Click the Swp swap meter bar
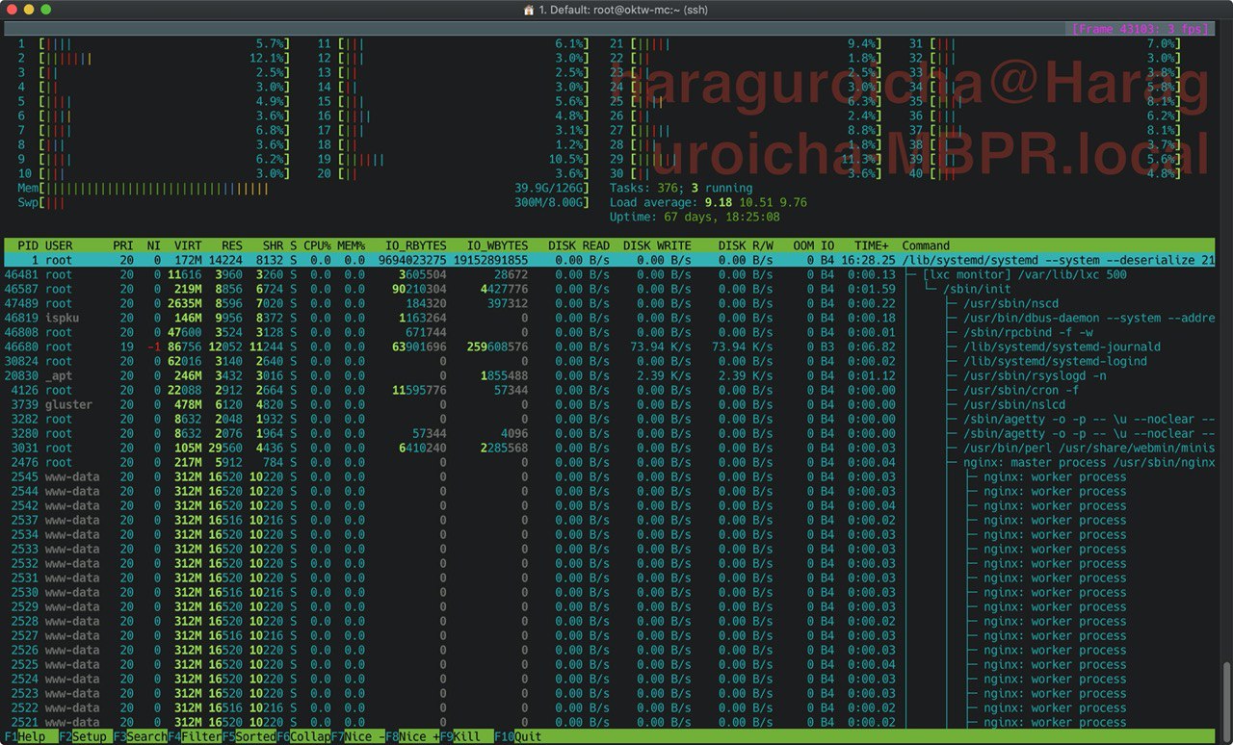Viewport: 1233px width, 745px height. pos(304,202)
